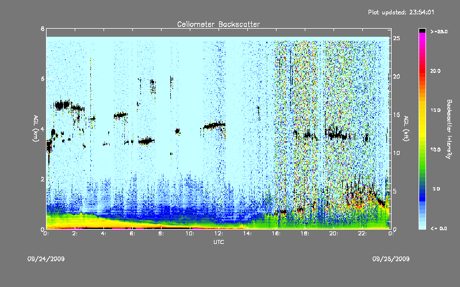The height and width of the screenshot is (287, 460).
Task: Click the "18:" hour tick on UTC axis
Action: [x=305, y=234]
